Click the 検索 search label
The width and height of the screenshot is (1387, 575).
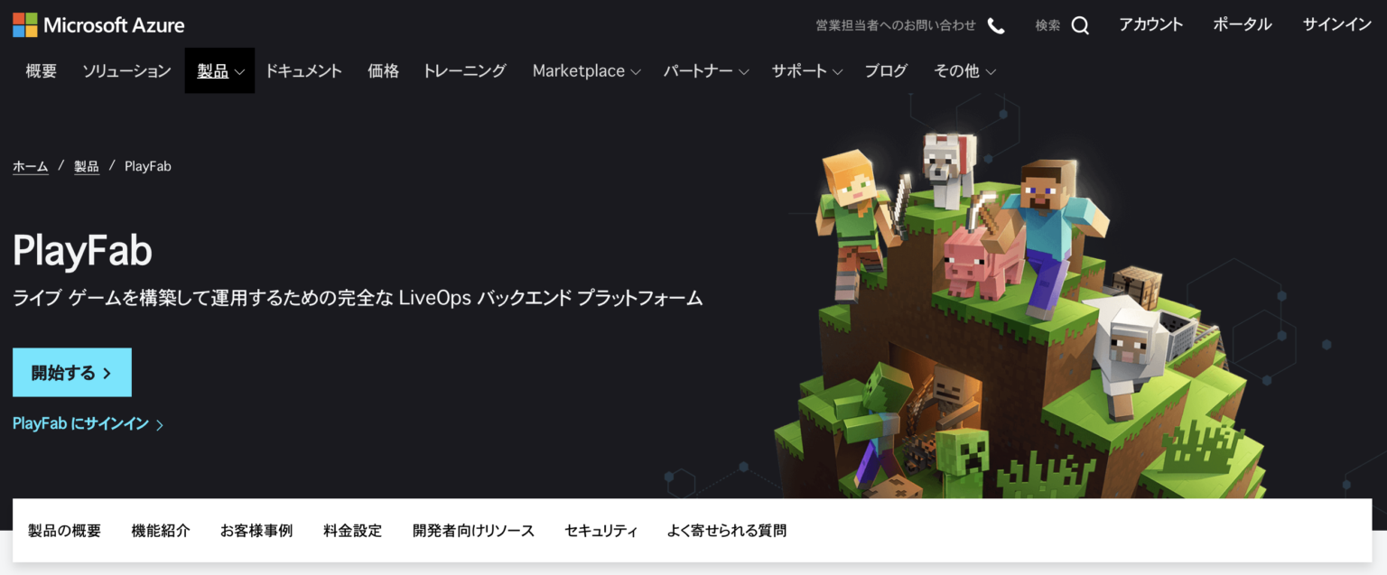(x=1047, y=25)
